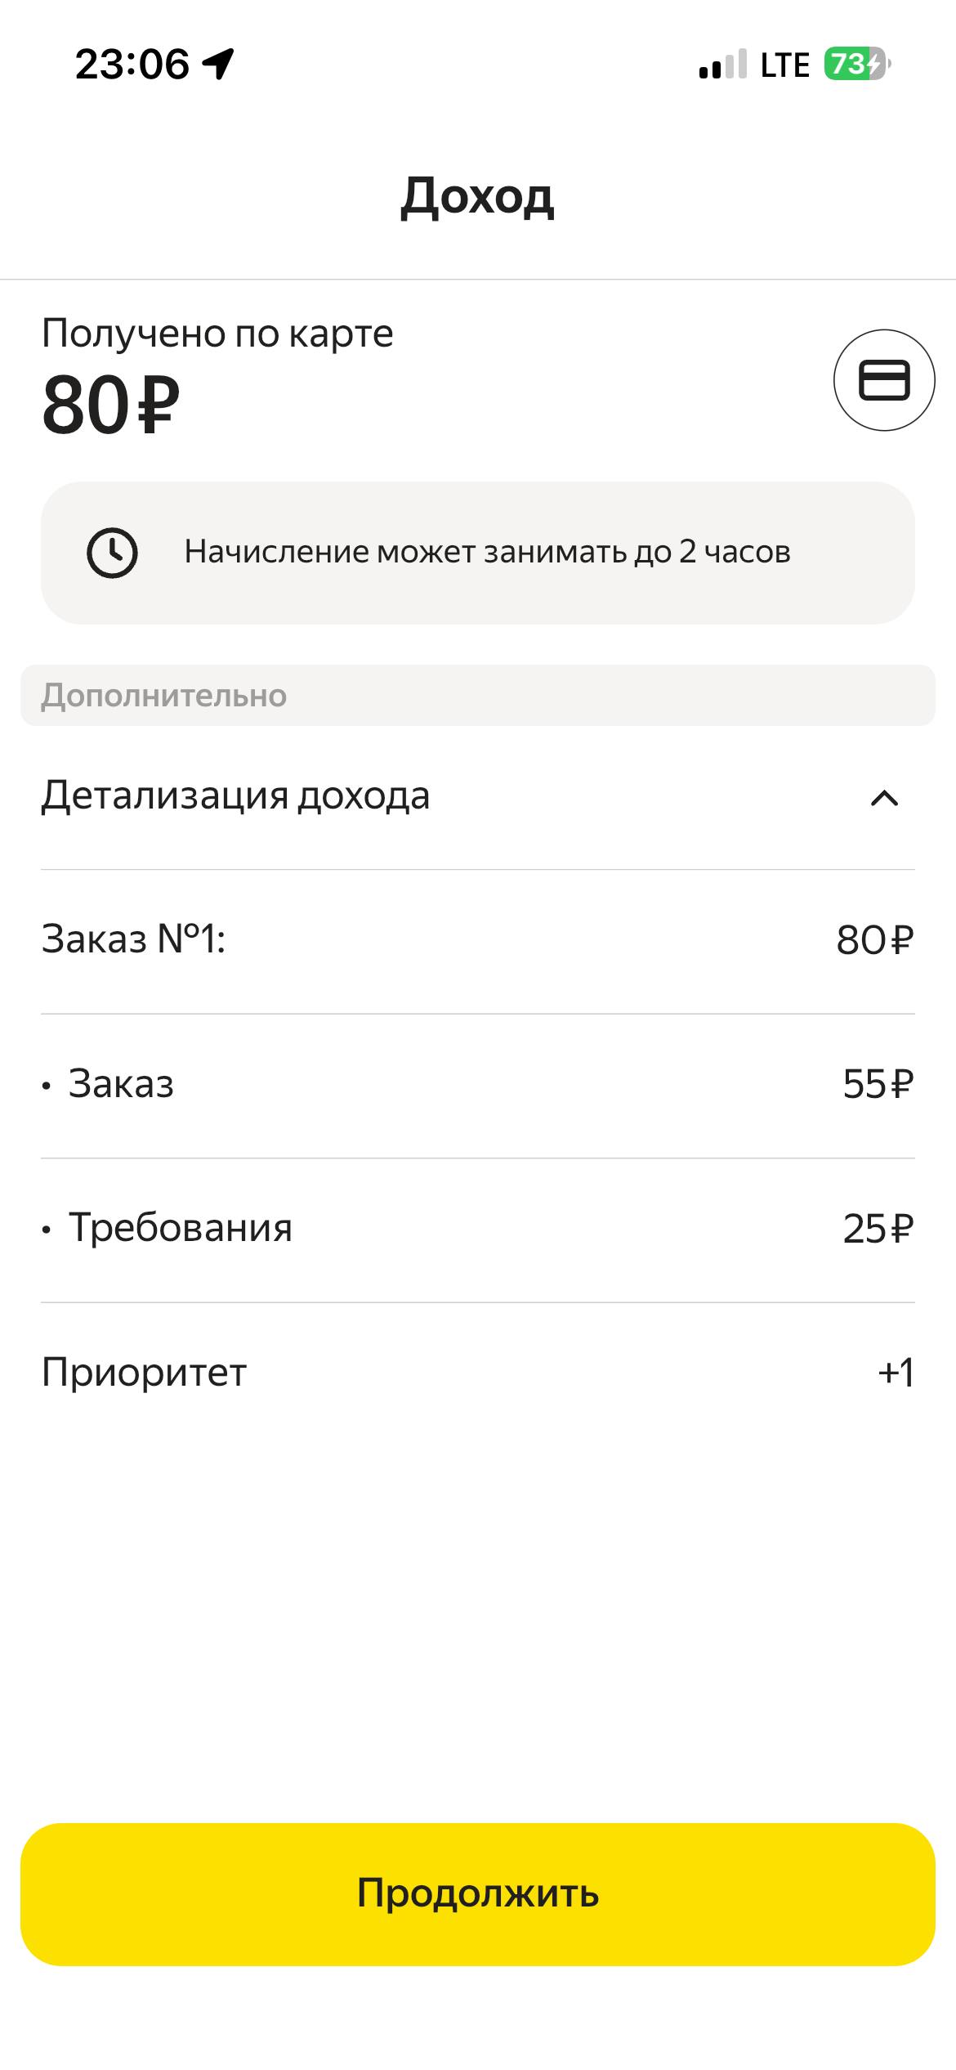This screenshot has height=2070, width=956.
Task: Tap the Дополнительно section label
Action: tap(164, 696)
